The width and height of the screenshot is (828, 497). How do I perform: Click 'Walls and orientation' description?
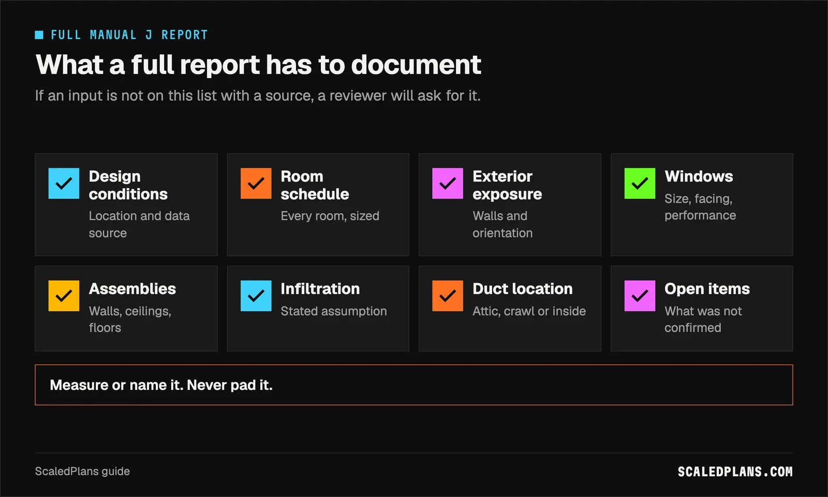pos(502,224)
